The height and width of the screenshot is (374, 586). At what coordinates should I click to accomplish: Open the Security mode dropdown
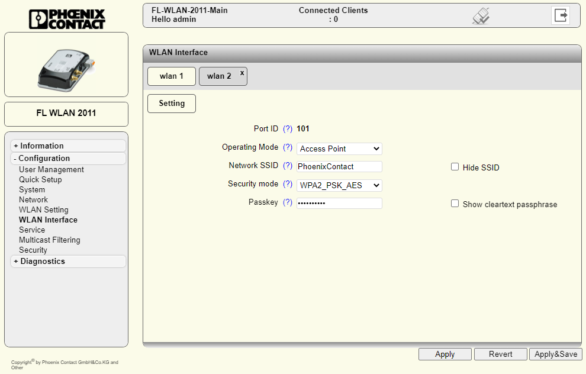point(339,185)
